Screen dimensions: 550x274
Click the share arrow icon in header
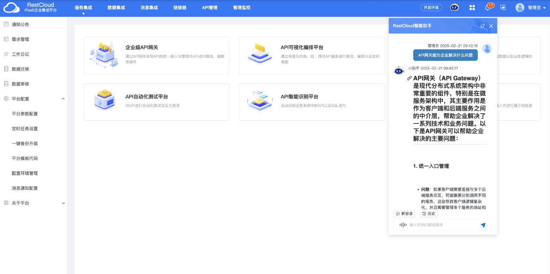tap(503, 7)
